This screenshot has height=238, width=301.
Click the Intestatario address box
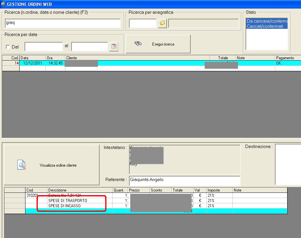184,159
